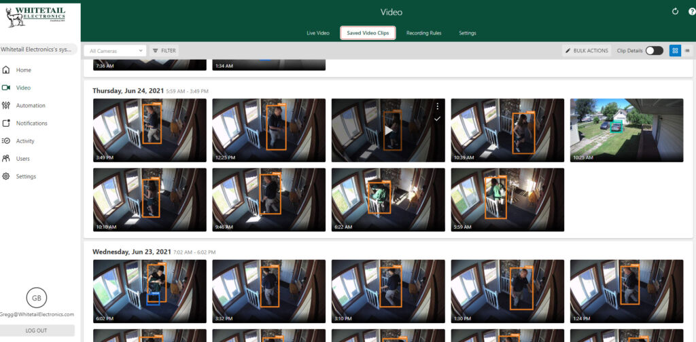696x342 pixels.
Task: Open the help question mark icon
Action: pos(692,12)
